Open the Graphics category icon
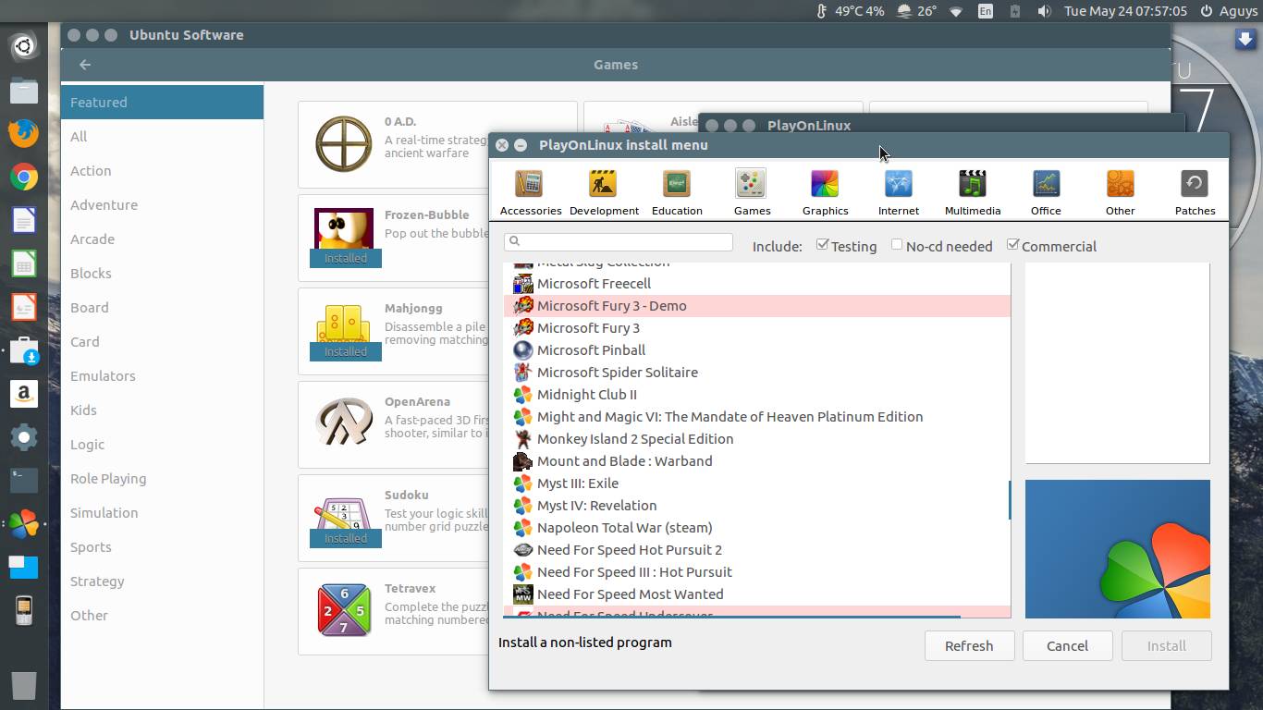This screenshot has width=1263, height=710. click(x=825, y=184)
